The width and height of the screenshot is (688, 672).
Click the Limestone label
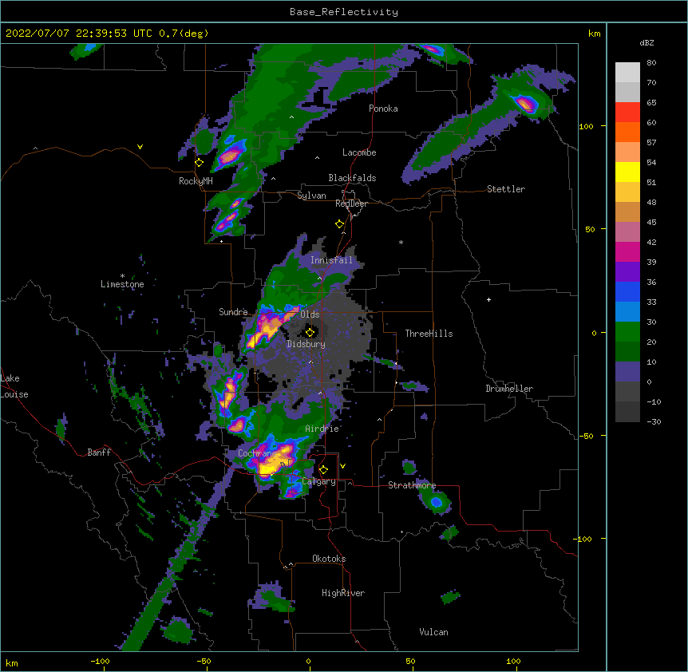point(122,284)
